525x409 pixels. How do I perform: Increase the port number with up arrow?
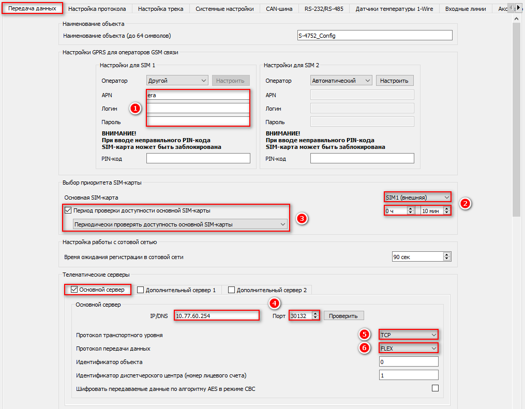tap(316, 313)
